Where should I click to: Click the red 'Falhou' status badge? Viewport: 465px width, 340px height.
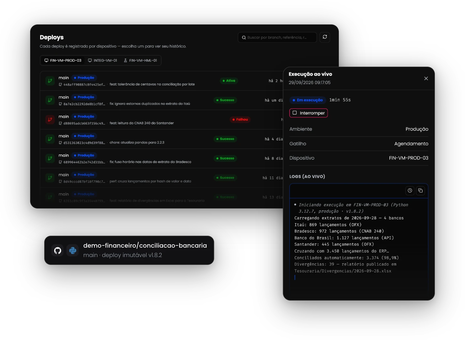240,120
